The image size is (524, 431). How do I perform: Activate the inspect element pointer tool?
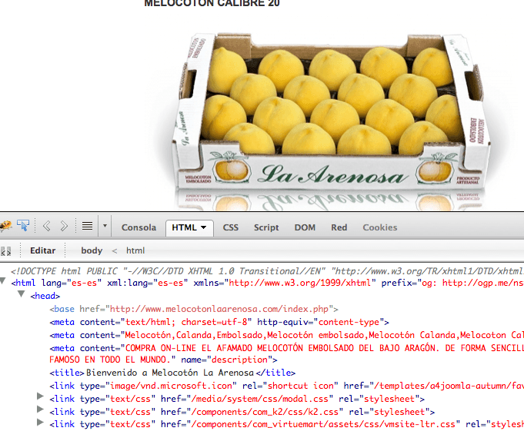(23, 226)
